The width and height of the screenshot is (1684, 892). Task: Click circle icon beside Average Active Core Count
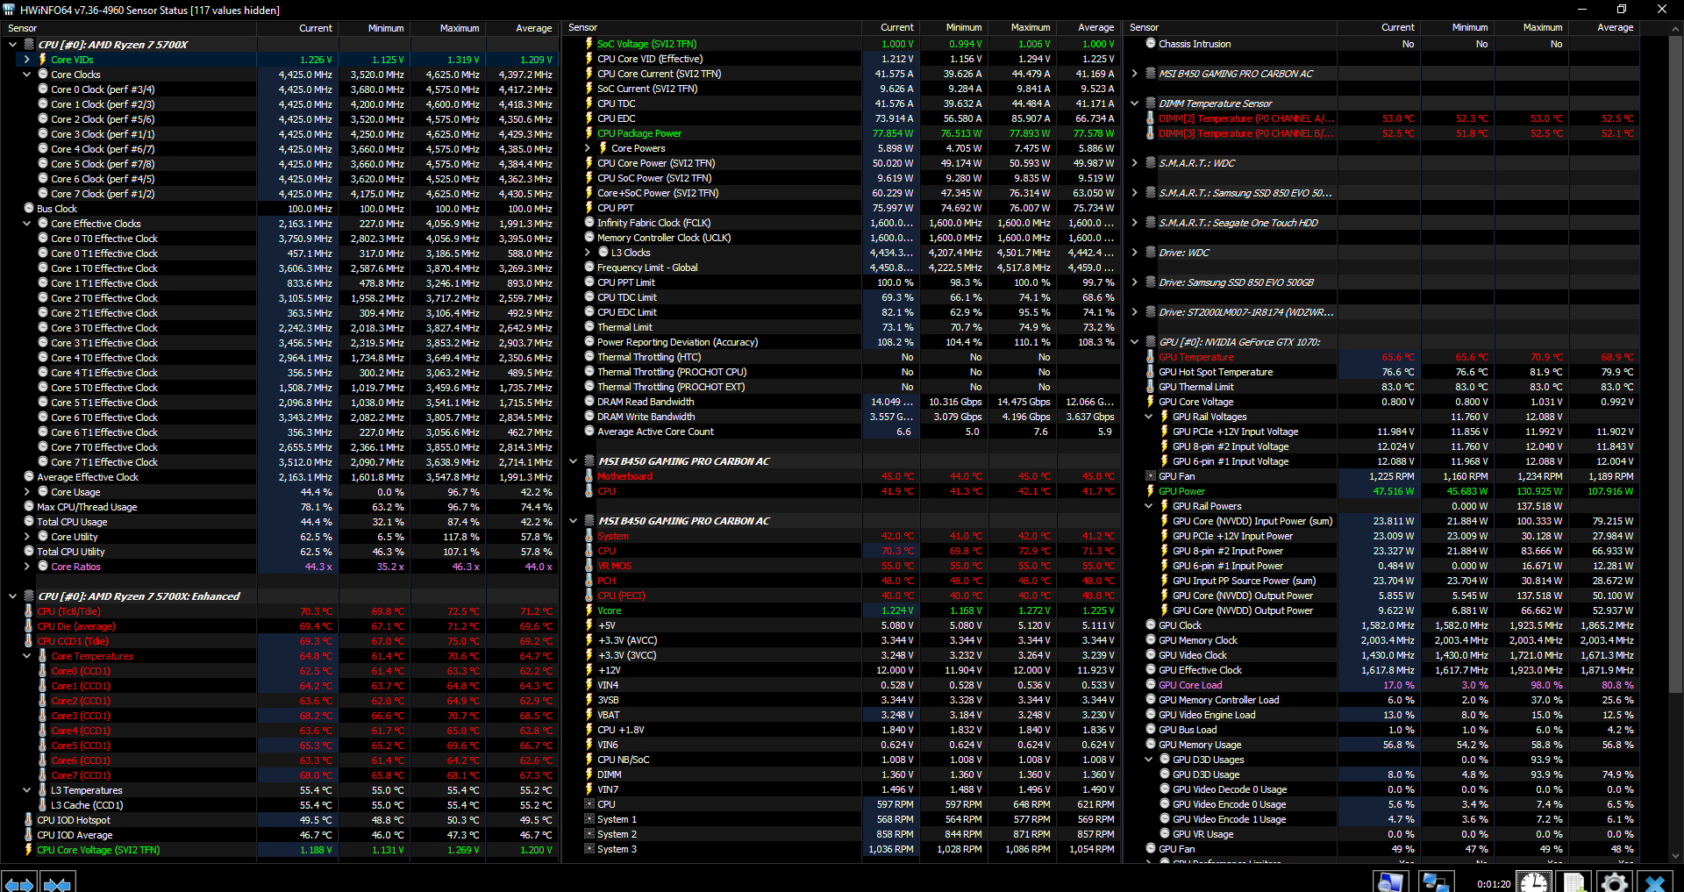click(589, 432)
